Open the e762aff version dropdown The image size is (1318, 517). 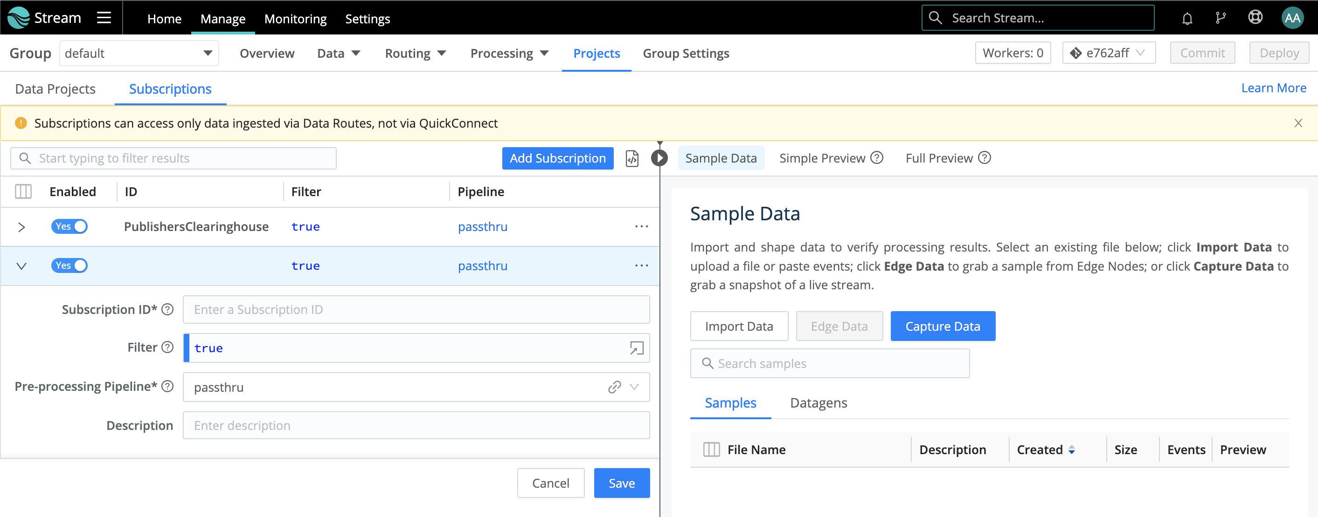click(1108, 53)
